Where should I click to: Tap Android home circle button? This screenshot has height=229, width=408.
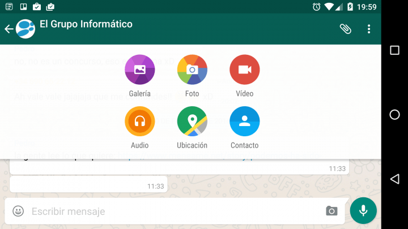(x=394, y=114)
